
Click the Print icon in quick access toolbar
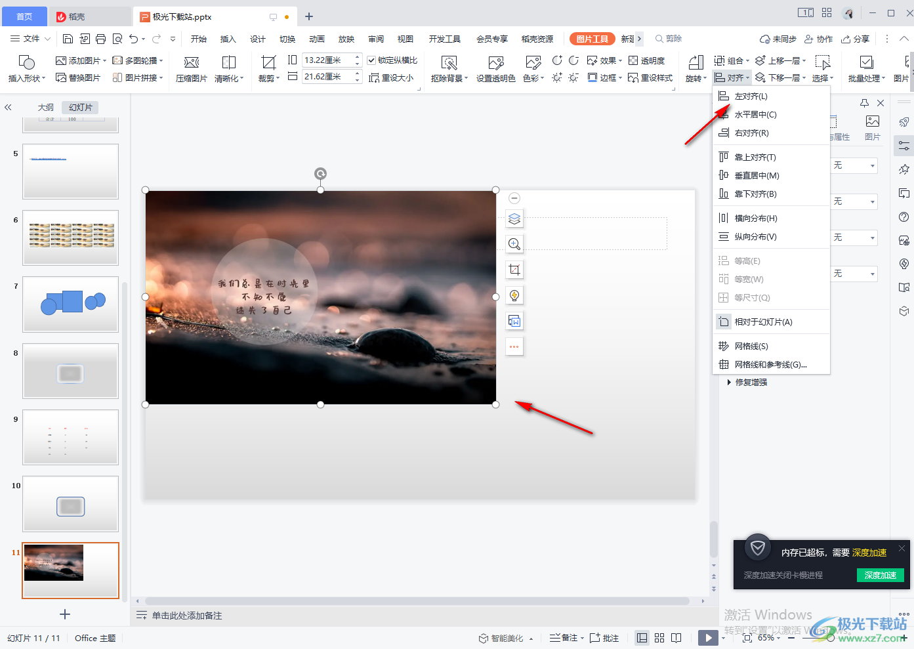click(x=100, y=39)
